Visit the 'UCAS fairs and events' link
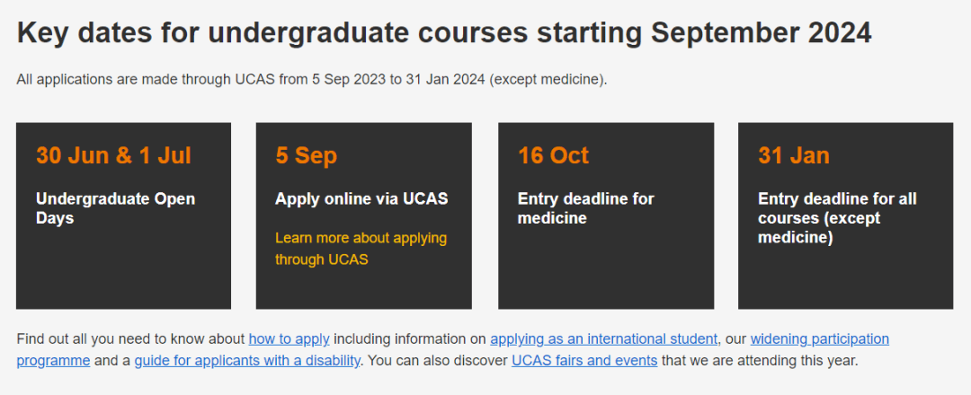 pos(584,361)
